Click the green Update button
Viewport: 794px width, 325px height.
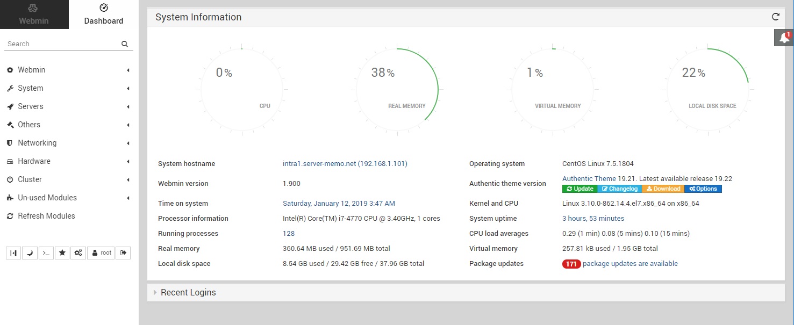coord(580,189)
